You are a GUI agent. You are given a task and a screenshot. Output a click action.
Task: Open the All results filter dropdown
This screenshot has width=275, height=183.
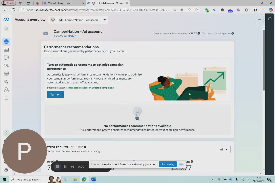pos(224,149)
